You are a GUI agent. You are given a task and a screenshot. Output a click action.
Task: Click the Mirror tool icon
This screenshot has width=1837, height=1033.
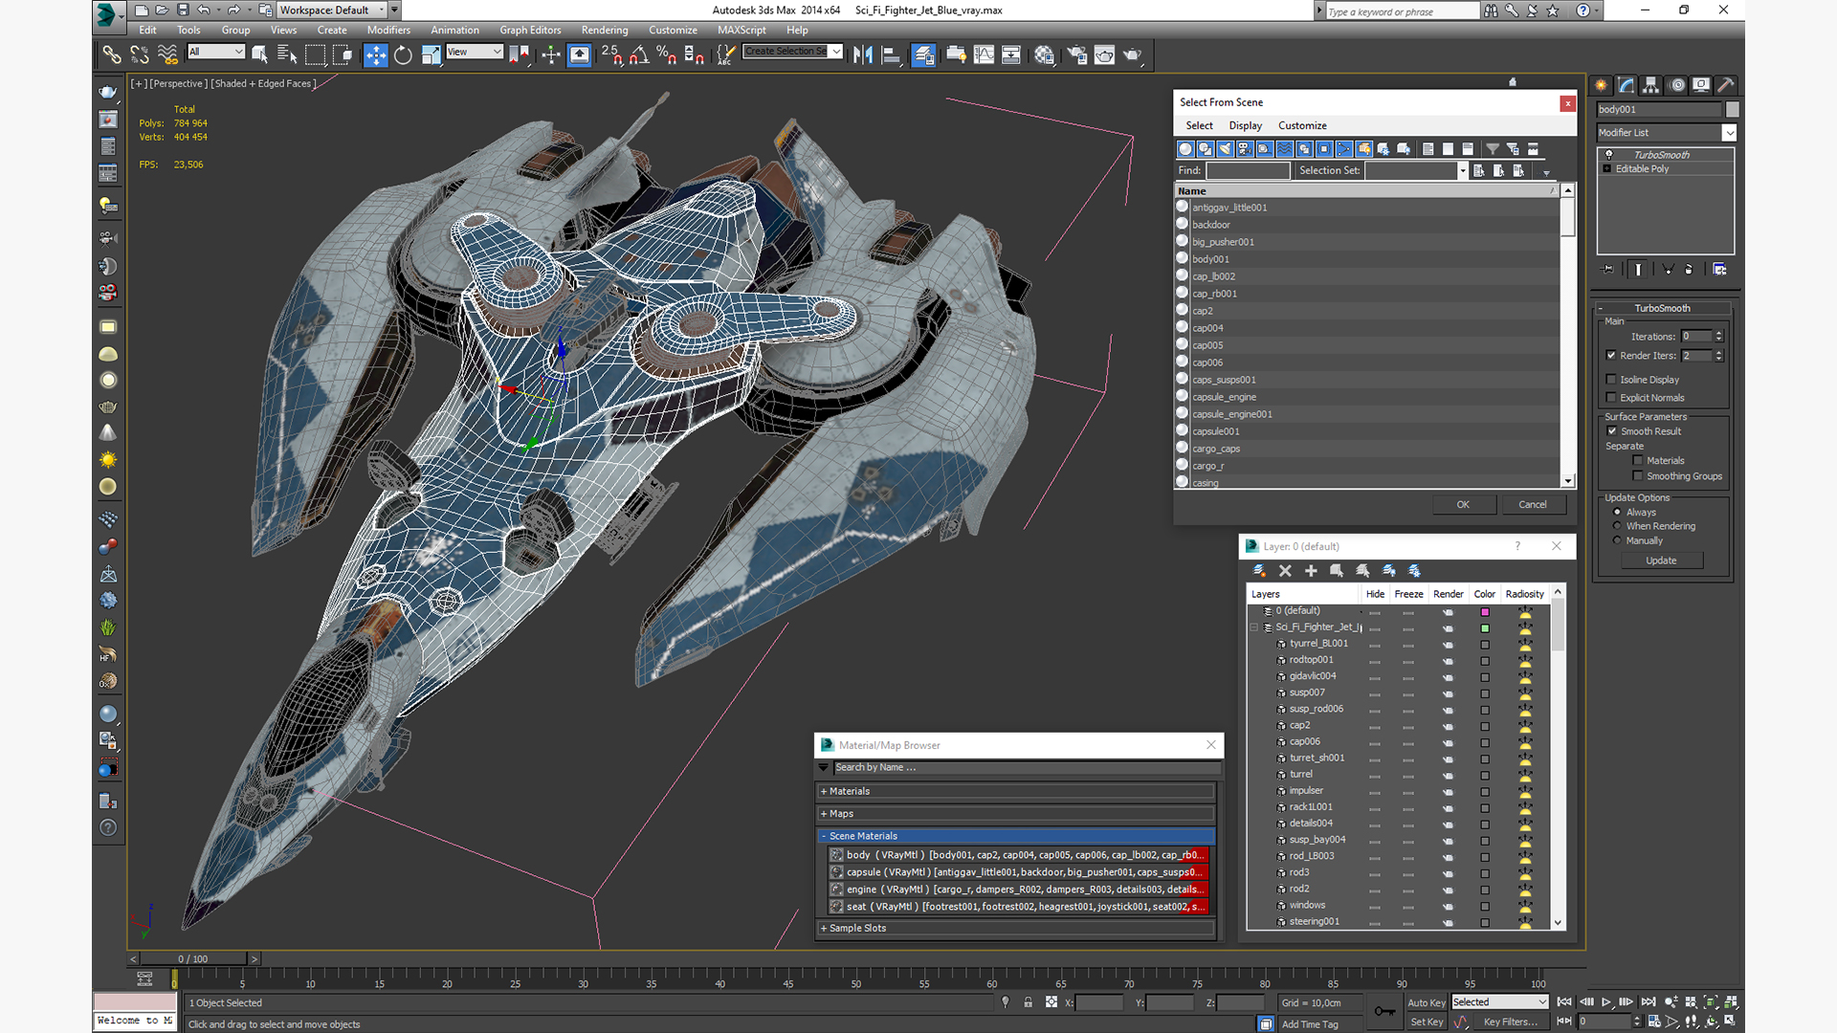pos(862,55)
